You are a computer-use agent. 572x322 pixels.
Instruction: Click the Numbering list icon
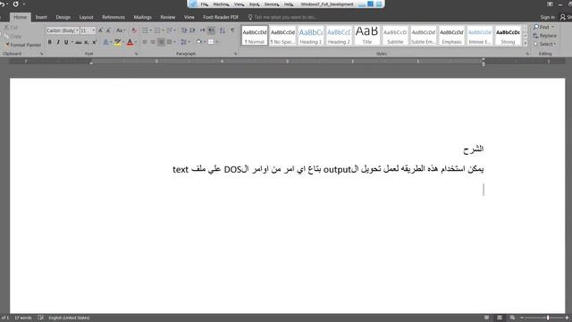point(157,30)
